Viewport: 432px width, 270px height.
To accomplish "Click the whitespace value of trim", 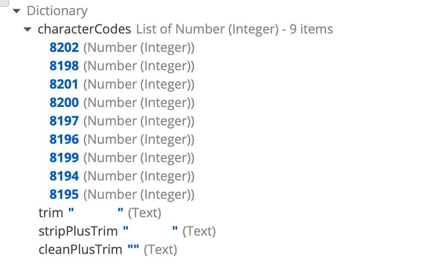I will (x=95, y=212).
